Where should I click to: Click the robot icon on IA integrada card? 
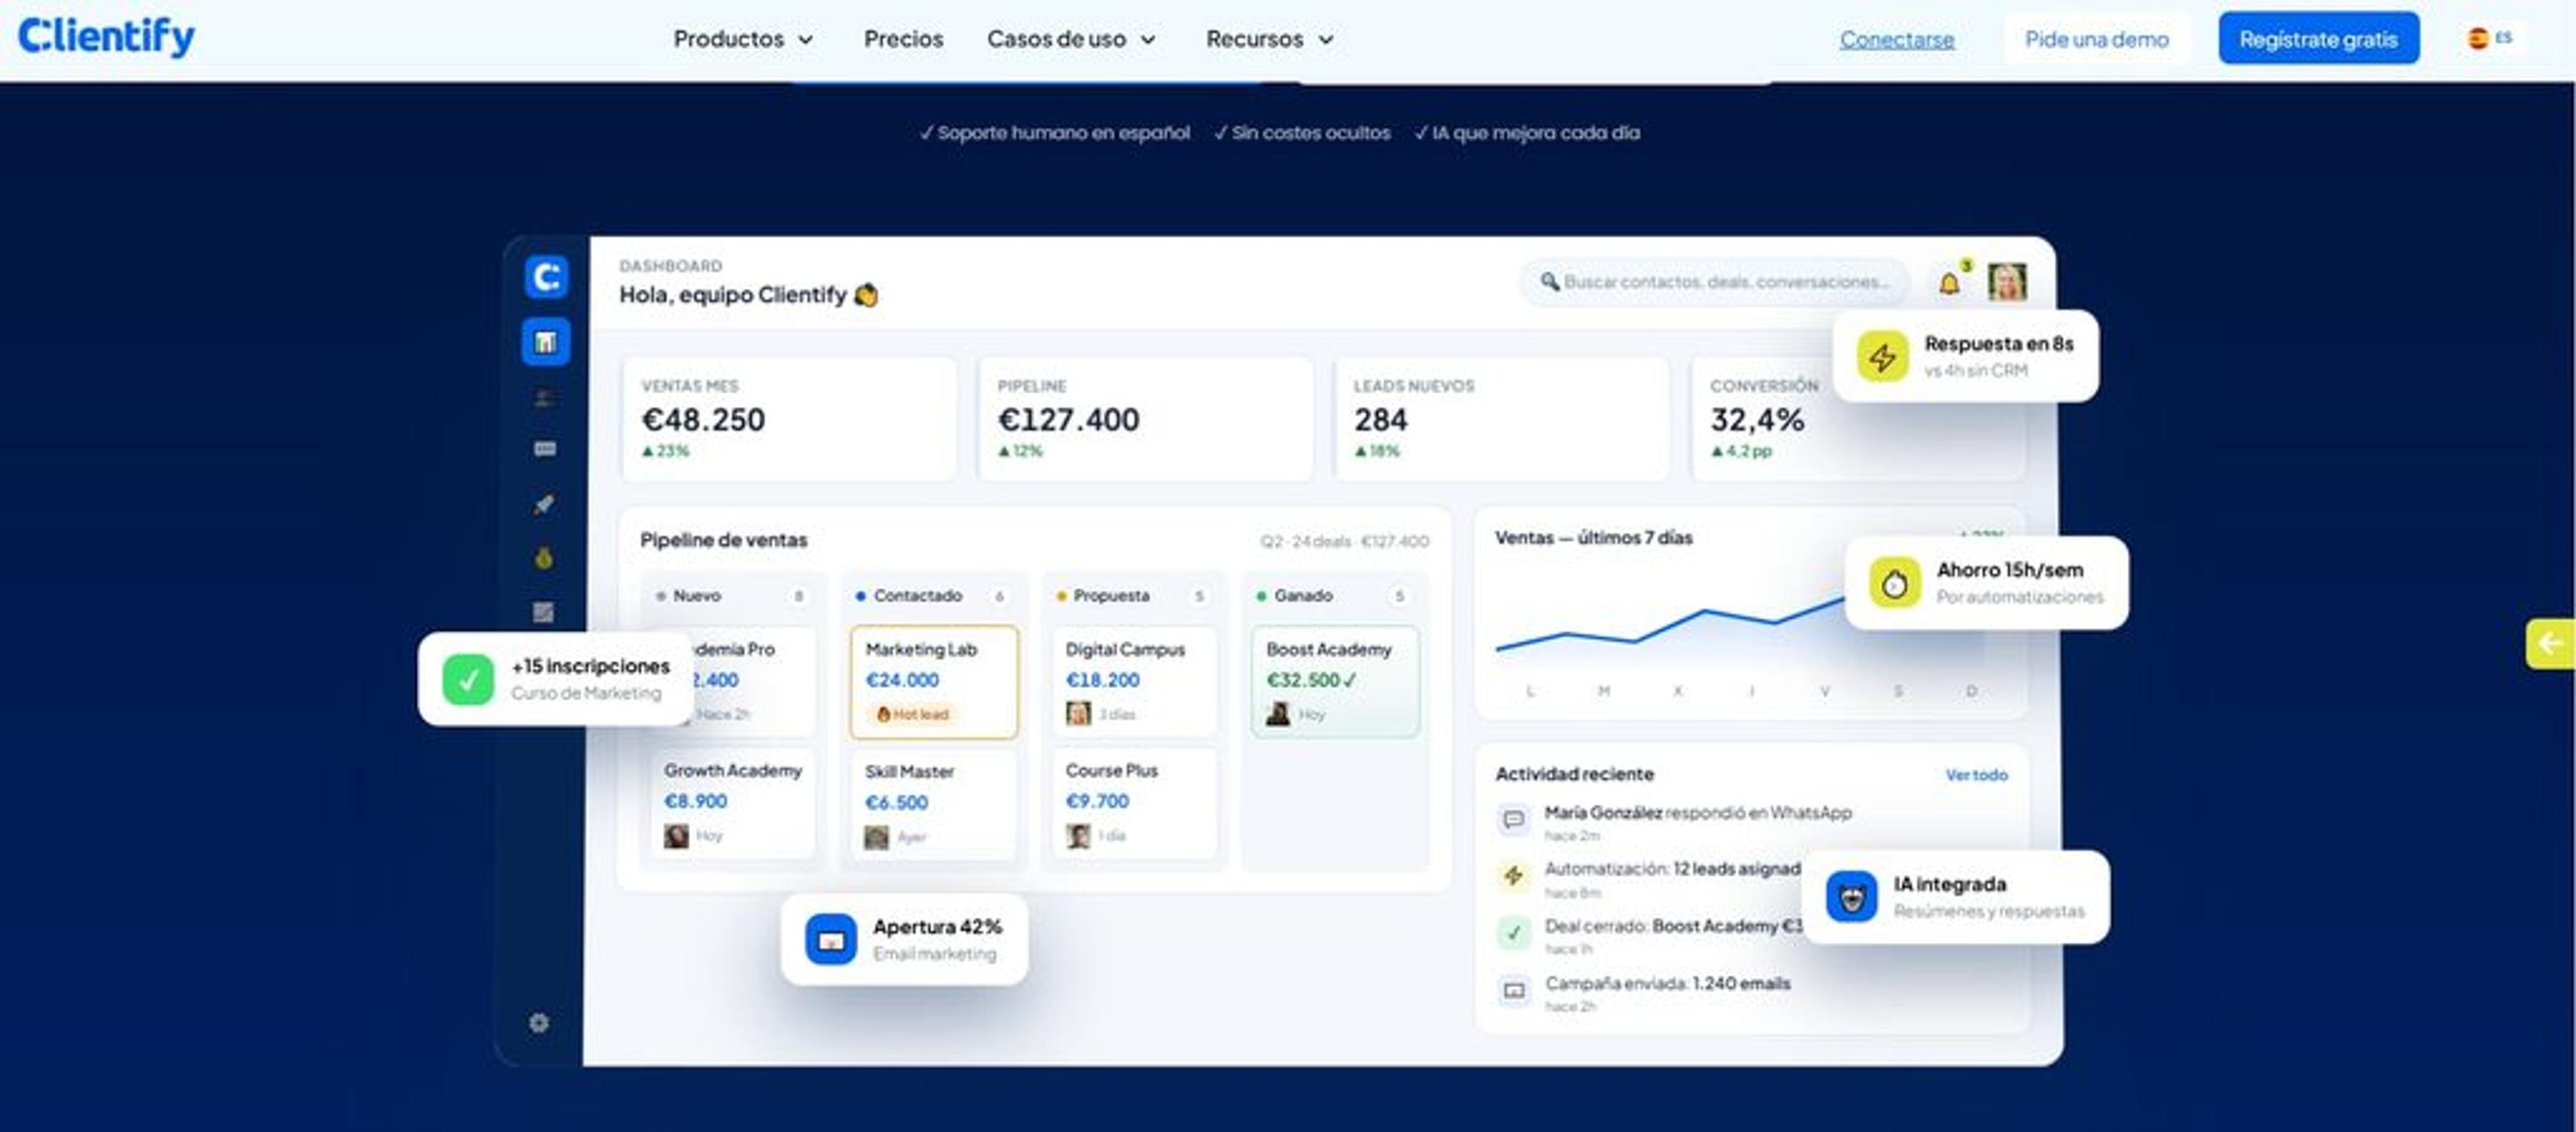coord(1851,897)
